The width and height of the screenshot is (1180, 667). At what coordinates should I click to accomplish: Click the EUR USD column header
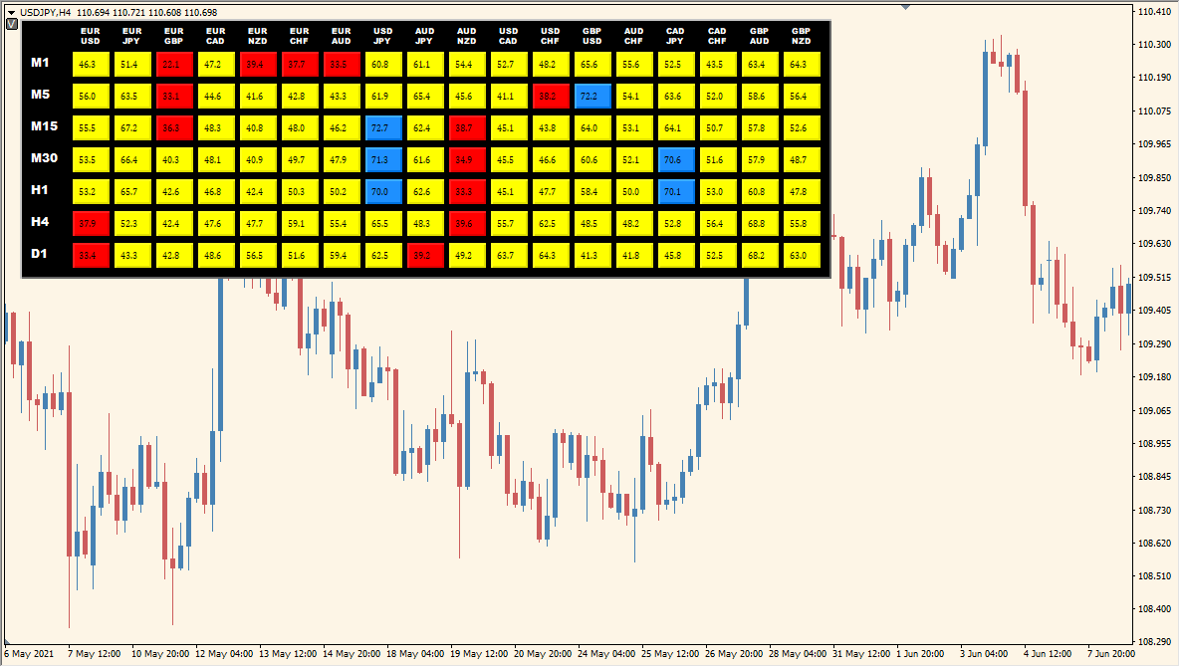coord(91,37)
